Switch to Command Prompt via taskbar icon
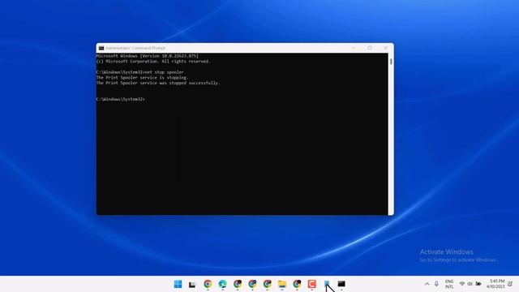 click(x=341, y=284)
